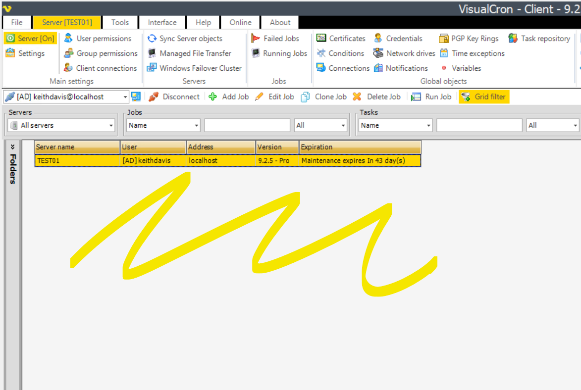Click the Maintenance expires In 43 day(s) cell
Image resolution: width=581 pixels, height=390 pixels.
coord(360,161)
